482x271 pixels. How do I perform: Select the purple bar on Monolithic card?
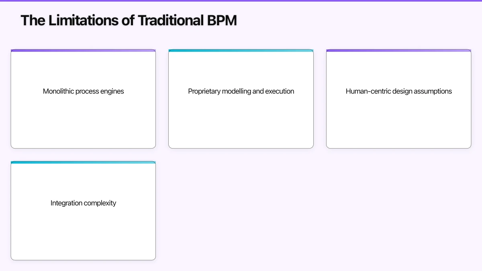[83, 51]
